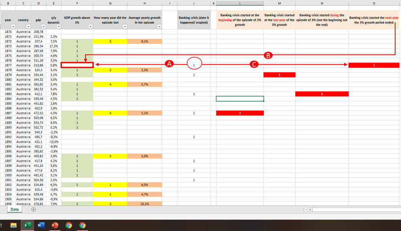Select column F header
This screenshot has height=231, width=401.
pos(77,3)
